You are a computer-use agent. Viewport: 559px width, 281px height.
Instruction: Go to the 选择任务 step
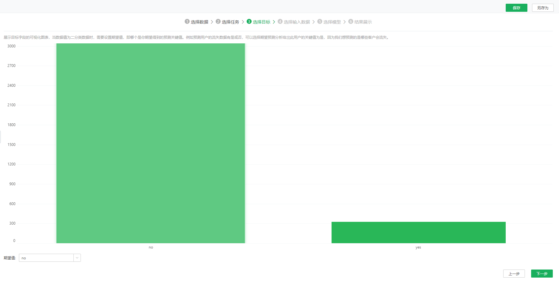click(x=231, y=22)
